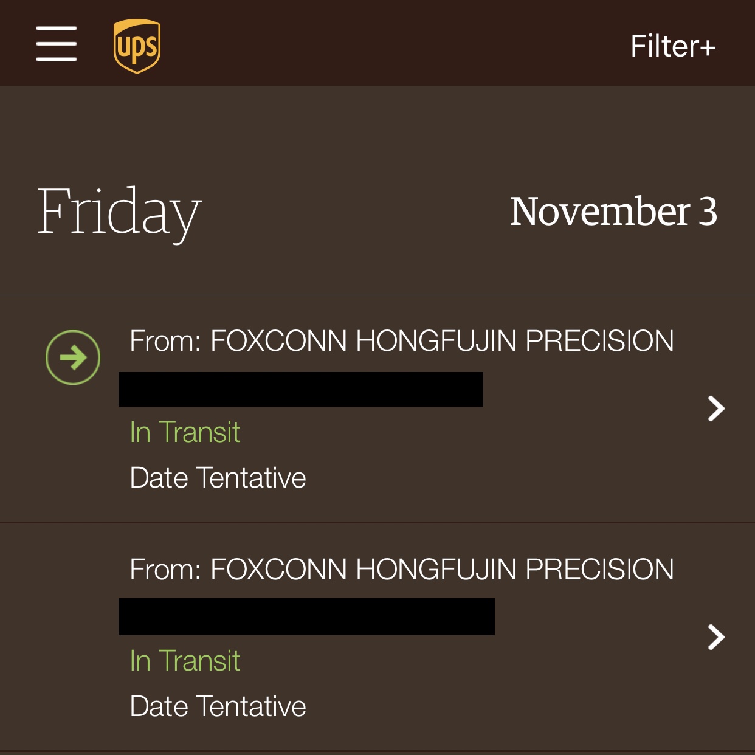Open the Filter+ options
Screen dimensions: 755x755
point(672,46)
